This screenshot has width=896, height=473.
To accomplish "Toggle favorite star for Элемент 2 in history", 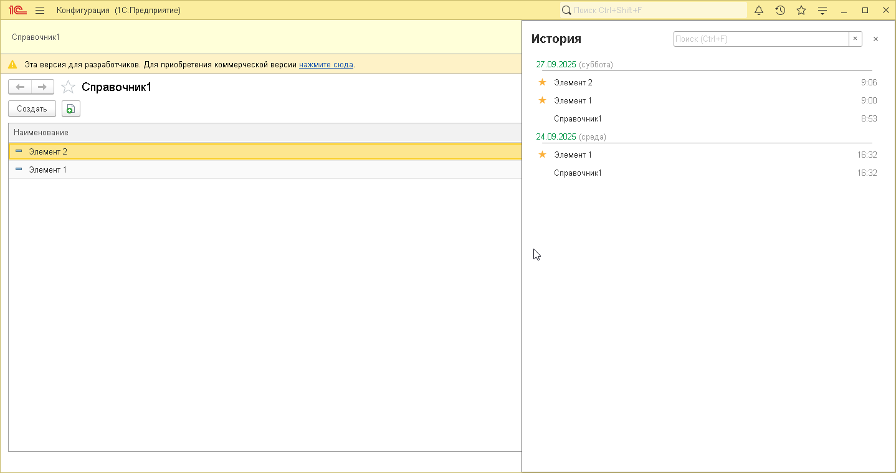I will click(542, 82).
